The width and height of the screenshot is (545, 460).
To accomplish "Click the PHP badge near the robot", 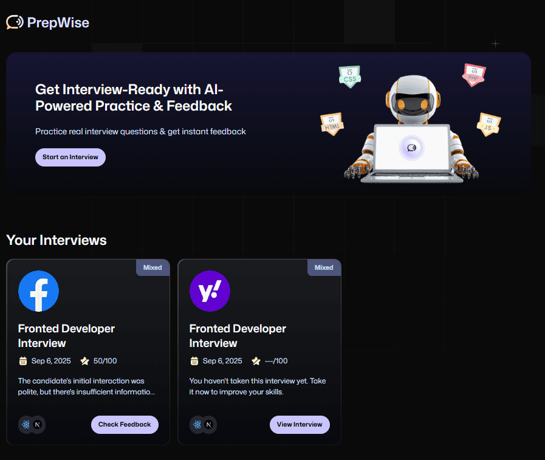I will pos(474,75).
